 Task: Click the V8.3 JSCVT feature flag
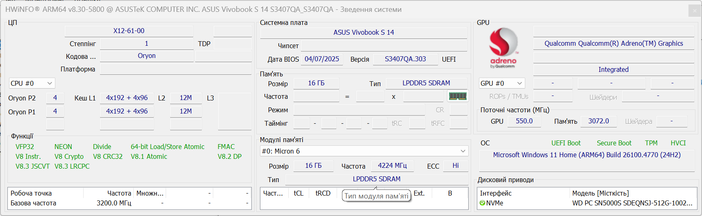coord(32,166)
